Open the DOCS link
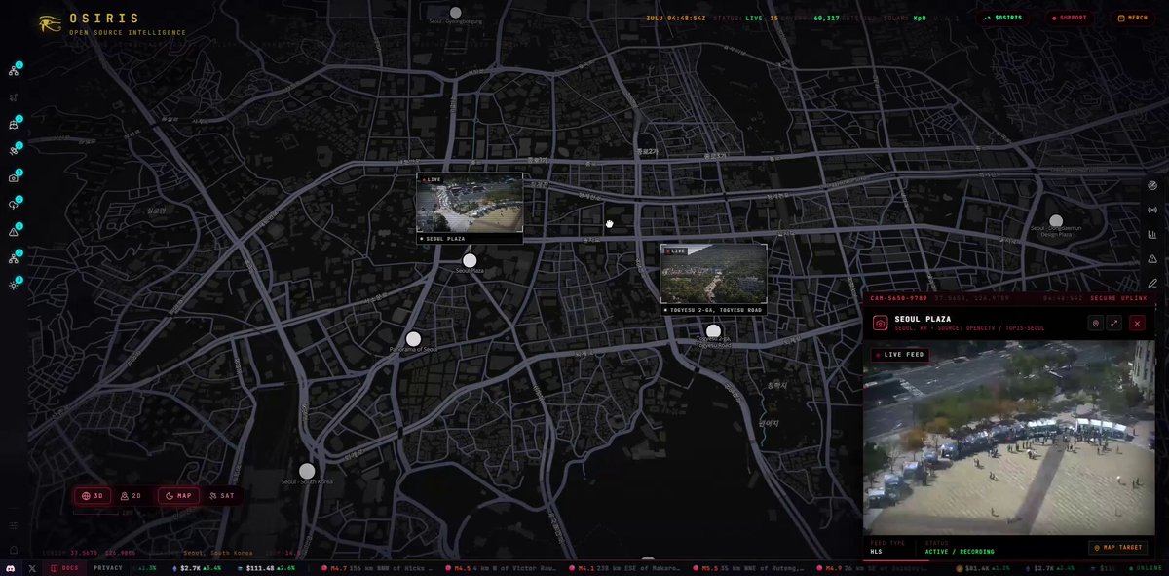This screenshot has height=576, width=1169. [x=65, y=568]
